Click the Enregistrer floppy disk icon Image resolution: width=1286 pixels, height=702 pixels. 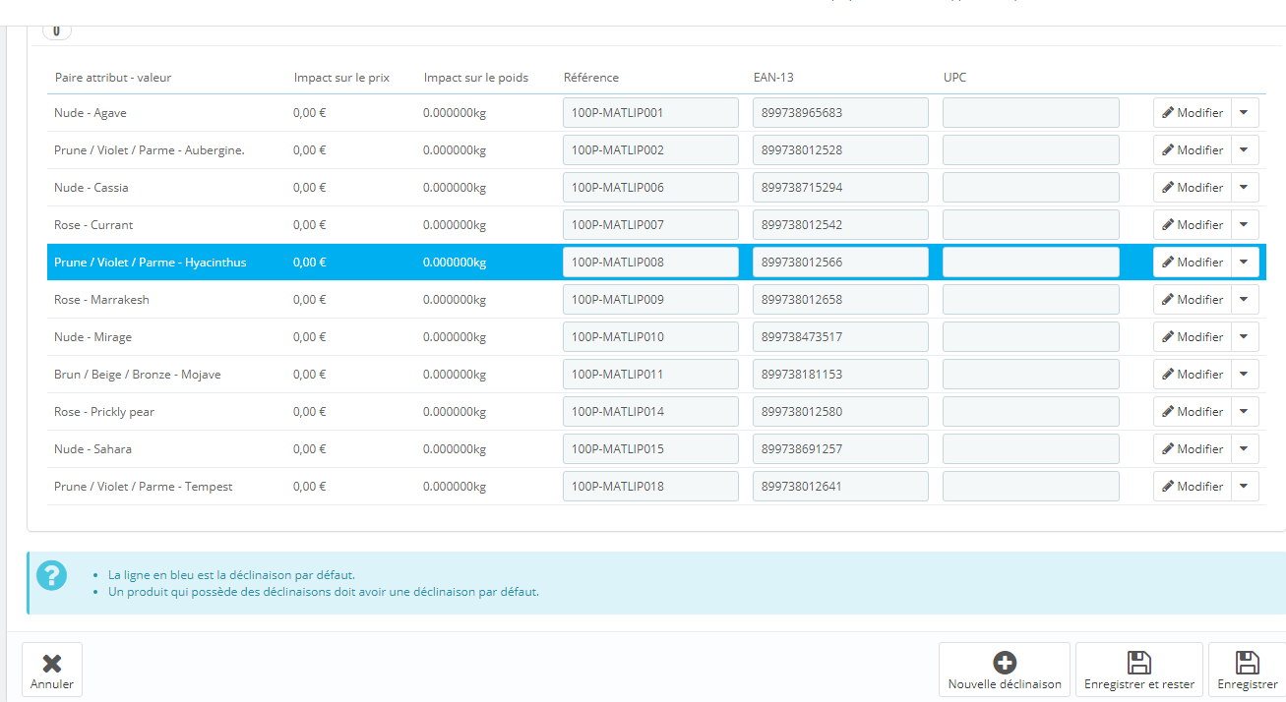click(1248, 663)
